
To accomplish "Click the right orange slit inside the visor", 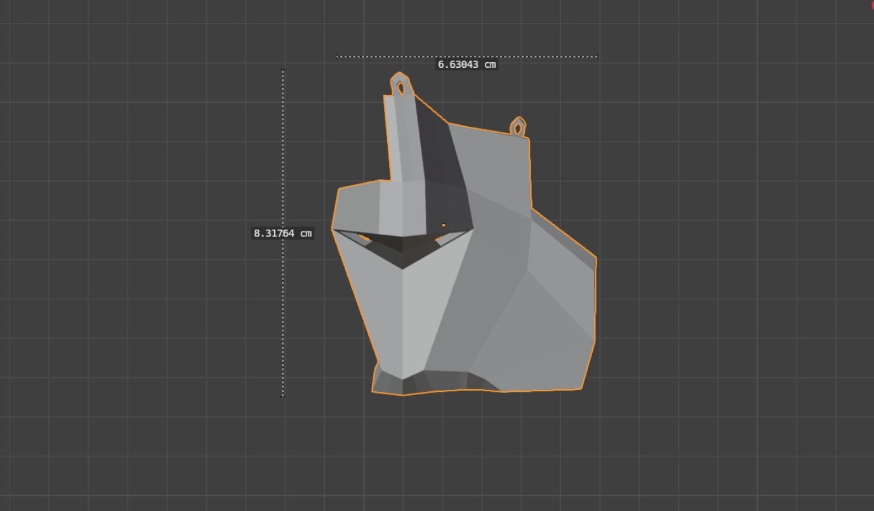I will click(x=437, y=238).
